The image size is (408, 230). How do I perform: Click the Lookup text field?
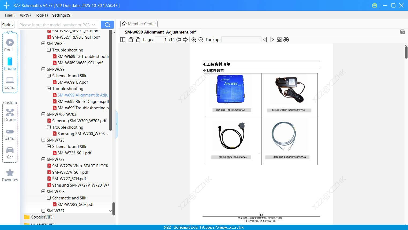(241, 40)
